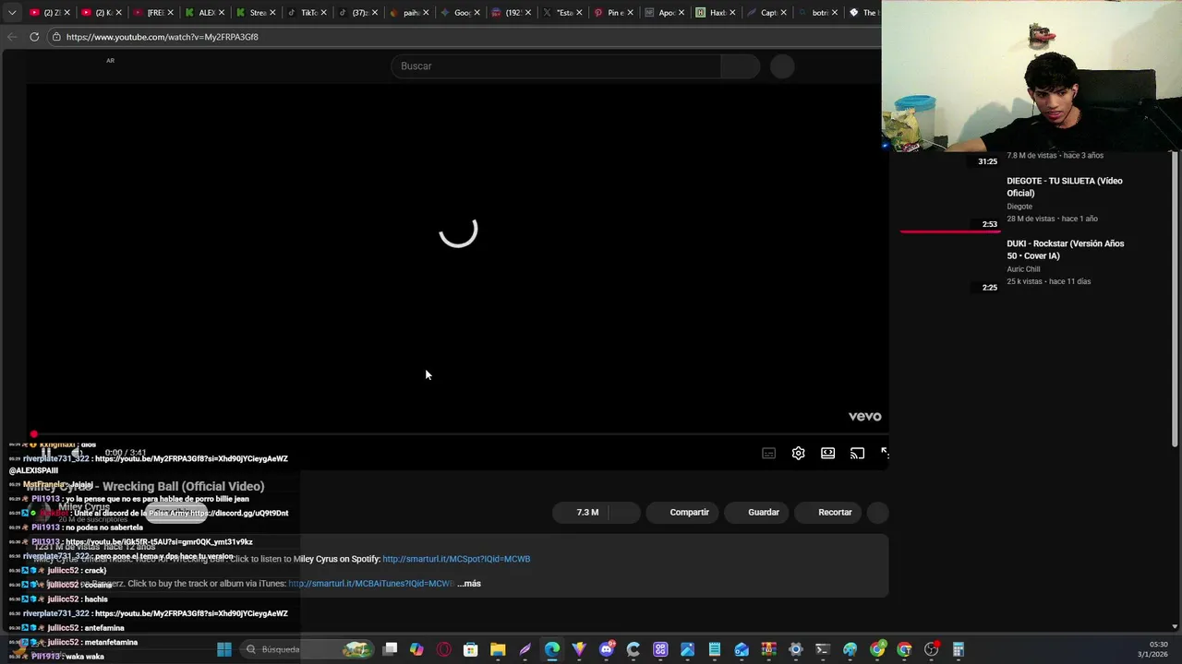Viewport: 1182px width, 664px height.
Task: Open the terminal from the taskbar
Action: (823, 649)
